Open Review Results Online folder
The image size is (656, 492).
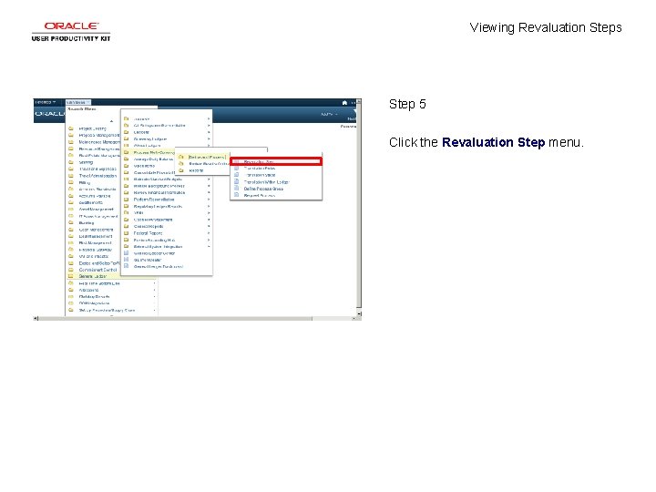coord(209,164)
